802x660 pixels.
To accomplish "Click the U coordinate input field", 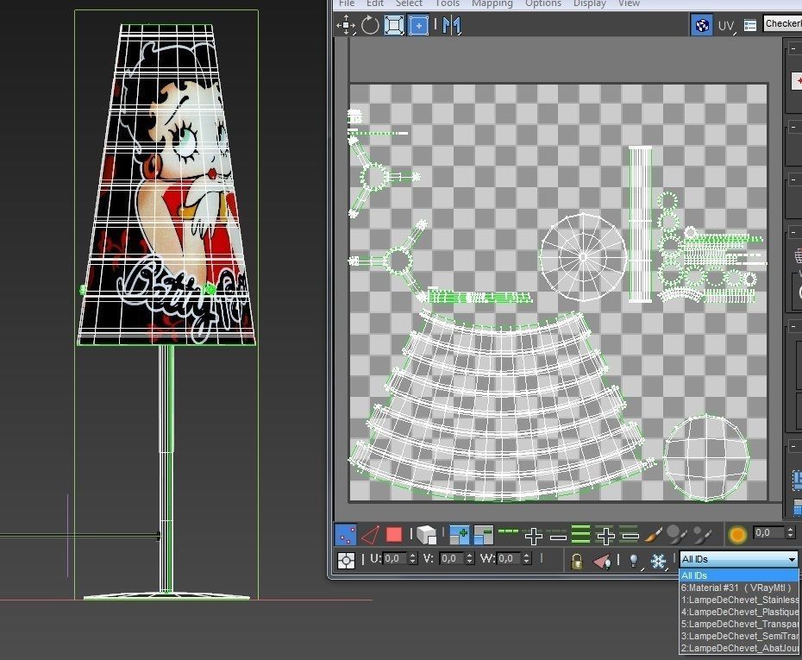I will coord(395,559).
